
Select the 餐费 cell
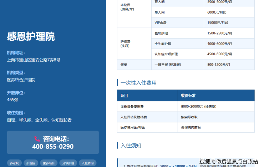[134, 65]
